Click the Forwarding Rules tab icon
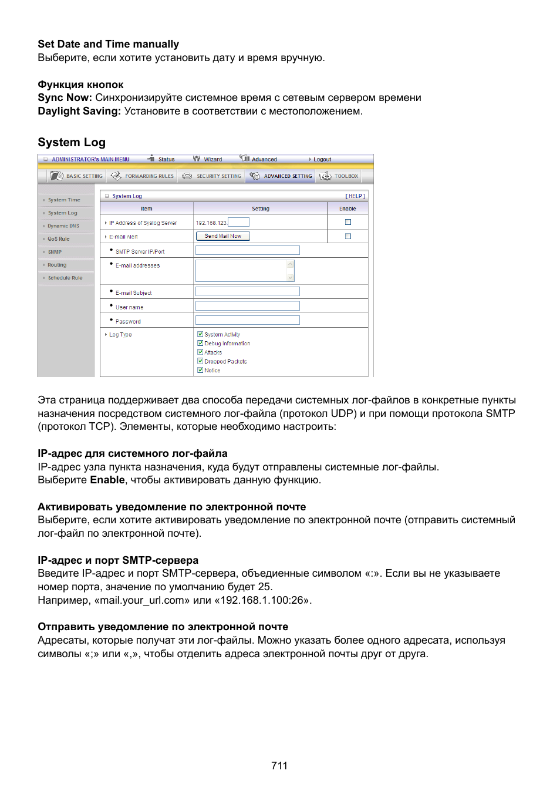560x794 pixels. tap(116, 176)
